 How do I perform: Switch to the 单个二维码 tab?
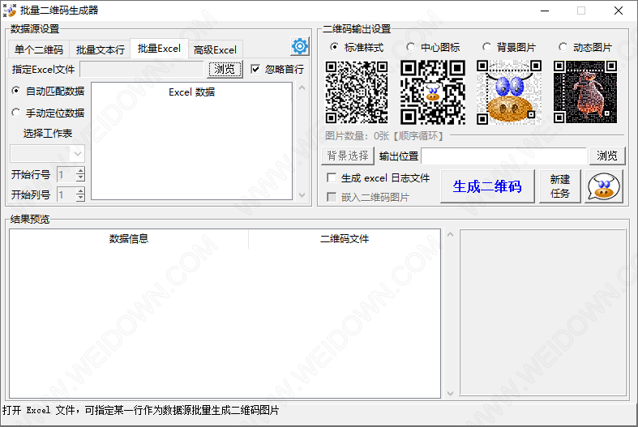pyautogui.click(x=39, y=49)
